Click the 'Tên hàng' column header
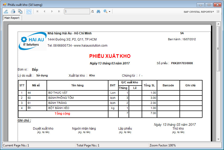The image size is (224, 150). coord(77,85)
